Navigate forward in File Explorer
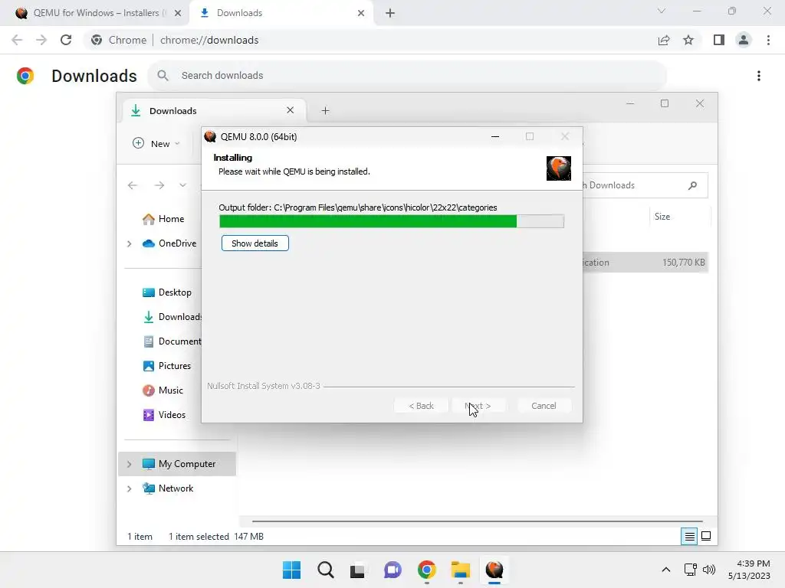The image size is (785, 588). [x=159, y=185]
